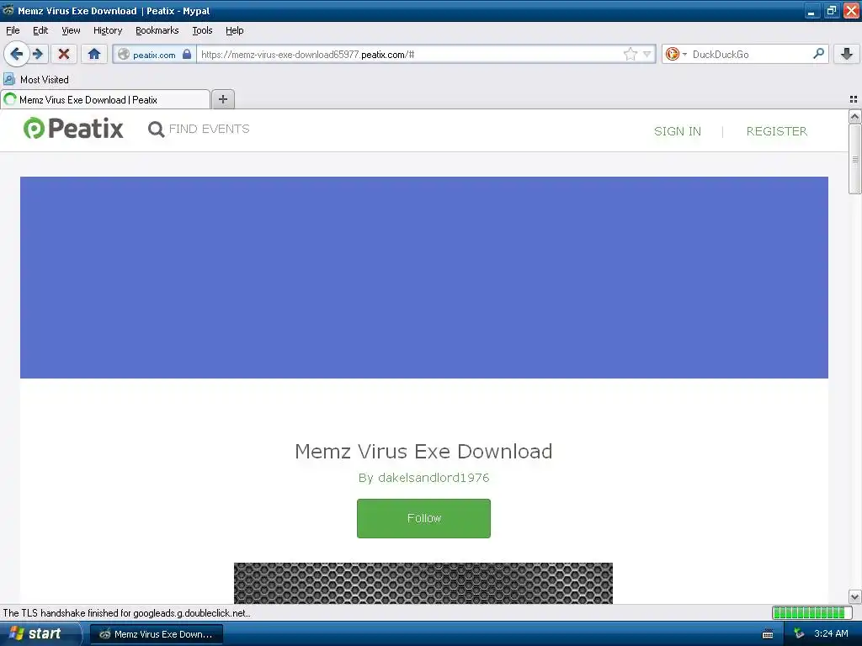This screenshot has width=862, height=646.
Task: Select the Memz Virus Exe Down... taskbar button
Action: click(x=157, y=634)
